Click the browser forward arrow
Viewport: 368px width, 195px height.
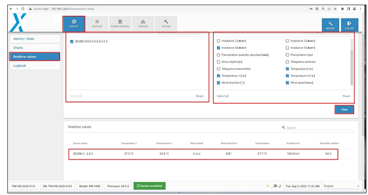17,9
